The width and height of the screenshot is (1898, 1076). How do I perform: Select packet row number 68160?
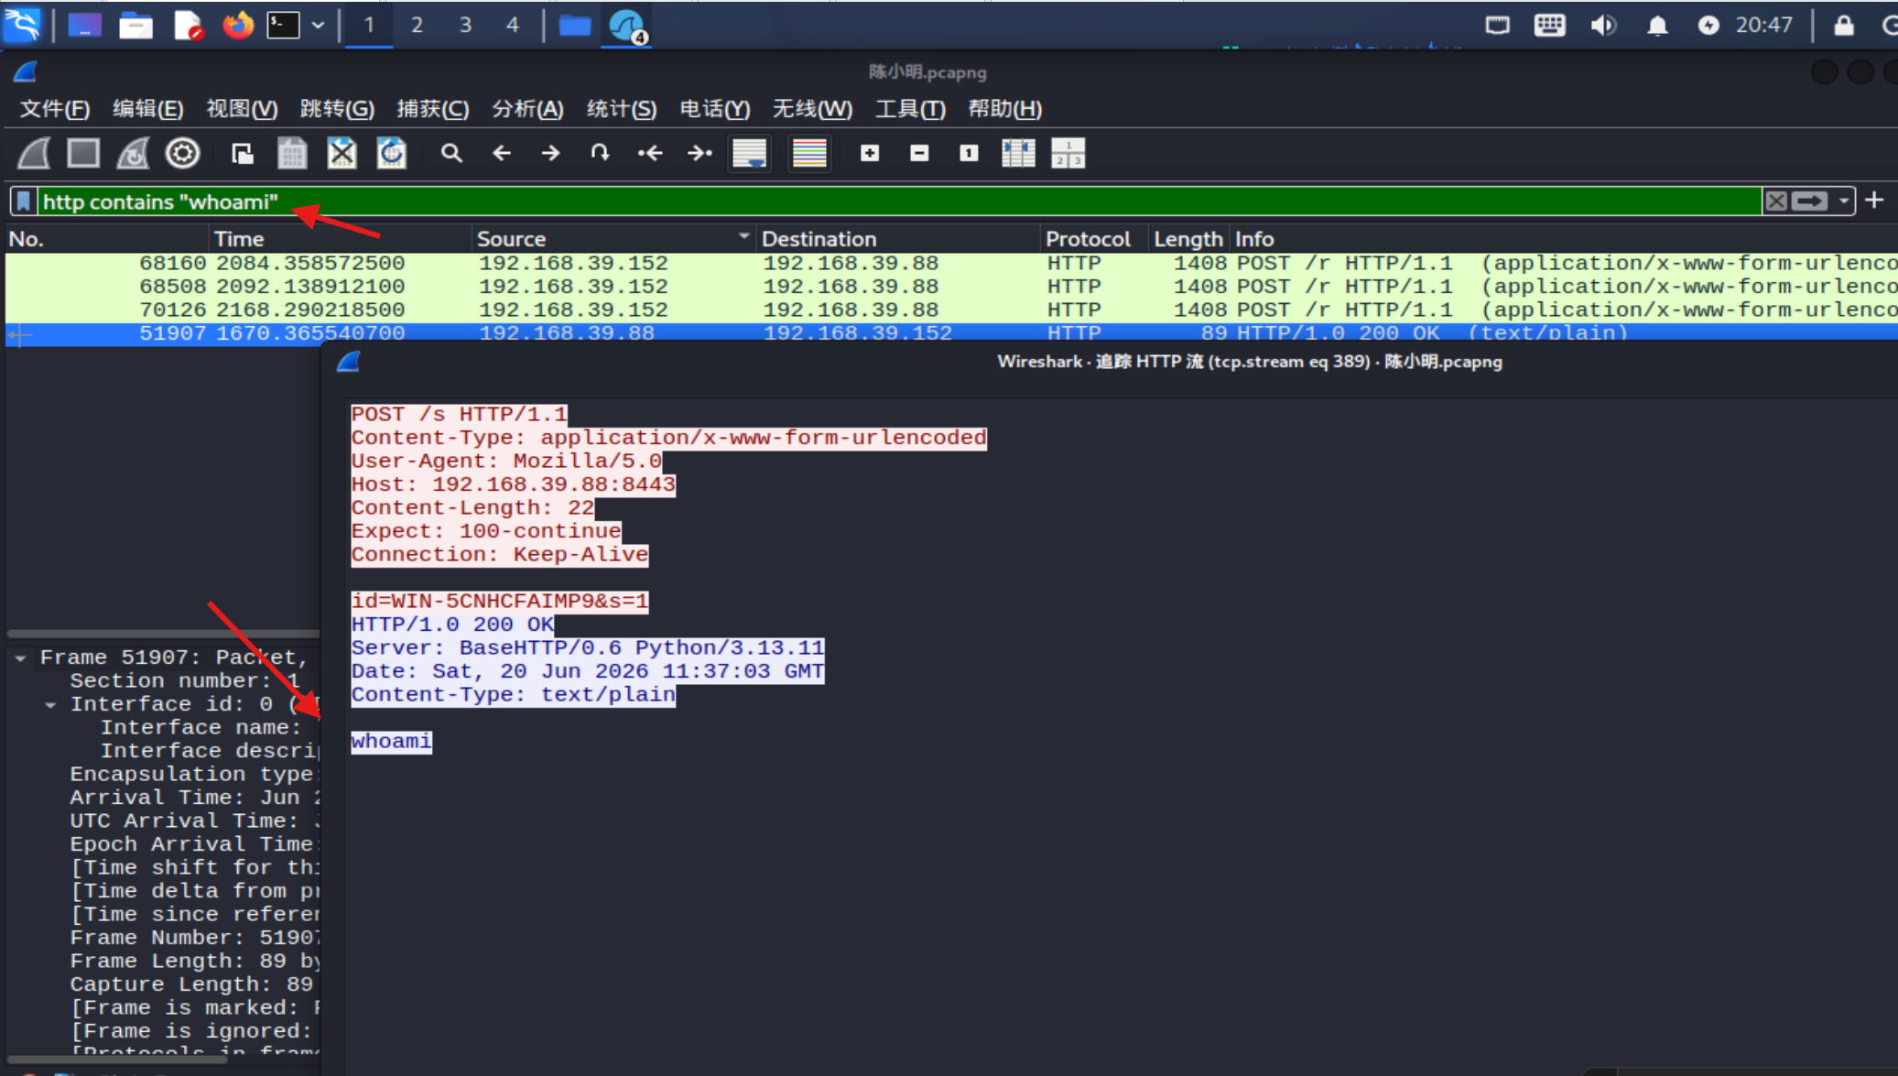click(x=951, y=264)
